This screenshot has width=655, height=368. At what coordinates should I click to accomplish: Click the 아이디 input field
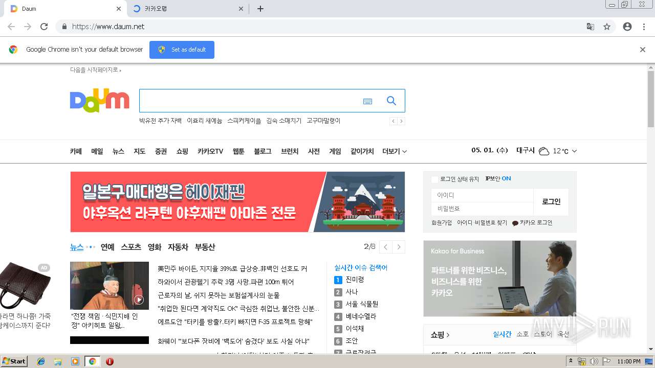[x=482, y=195]
